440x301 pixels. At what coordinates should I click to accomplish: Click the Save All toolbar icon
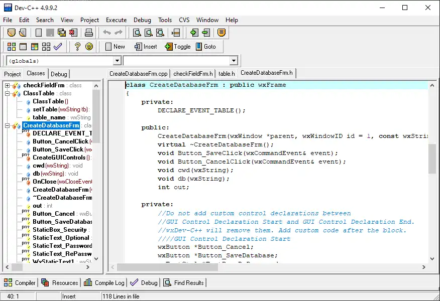pyautogui.click(x=61, y=33)
